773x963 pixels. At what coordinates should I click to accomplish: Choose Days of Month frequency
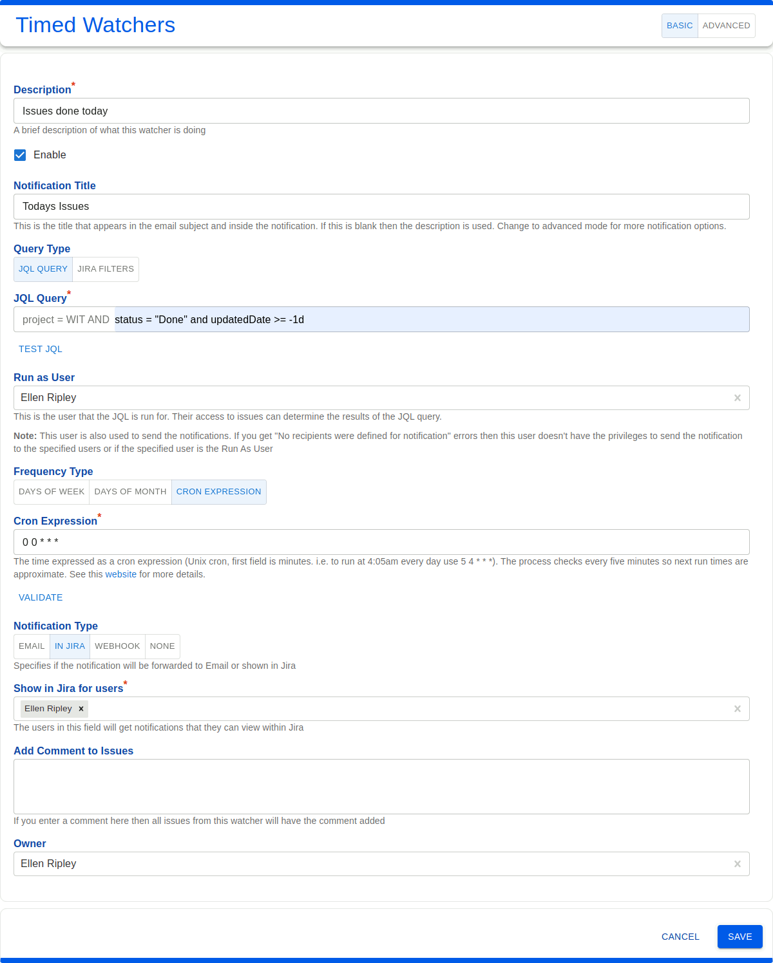[130, 492]
